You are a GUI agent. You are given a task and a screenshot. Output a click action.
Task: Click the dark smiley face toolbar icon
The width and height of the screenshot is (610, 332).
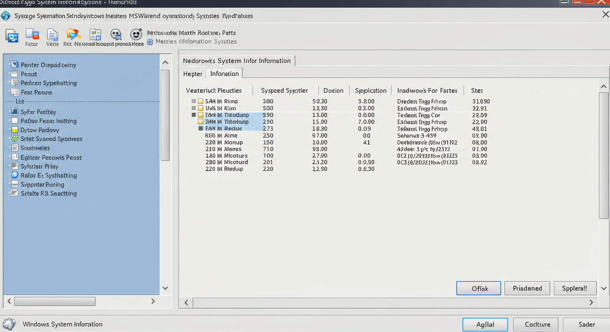click(136, 34)
